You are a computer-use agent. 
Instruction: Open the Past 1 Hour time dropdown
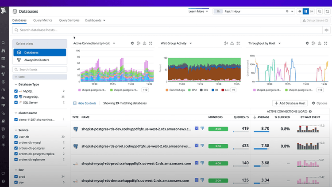point(254,11)
